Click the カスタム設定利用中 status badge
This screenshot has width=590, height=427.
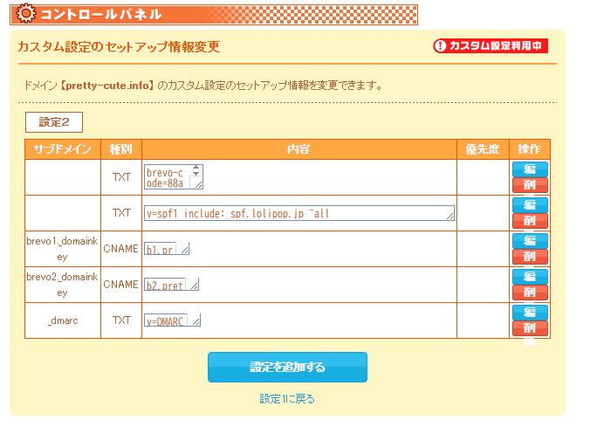[491, 46]
